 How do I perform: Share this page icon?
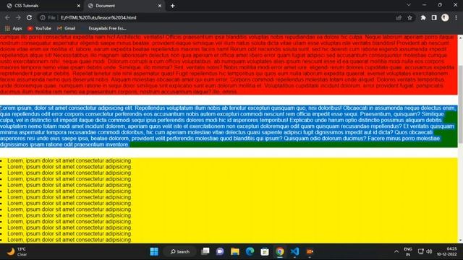tap(399, 17)
